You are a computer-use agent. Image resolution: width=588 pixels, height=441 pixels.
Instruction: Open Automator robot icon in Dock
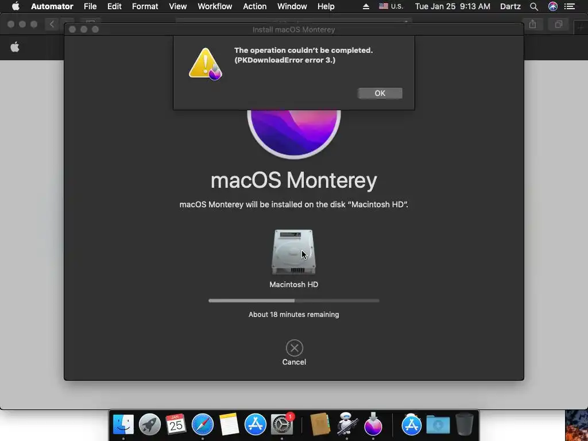pyautogui.click(x=346, y=424)
